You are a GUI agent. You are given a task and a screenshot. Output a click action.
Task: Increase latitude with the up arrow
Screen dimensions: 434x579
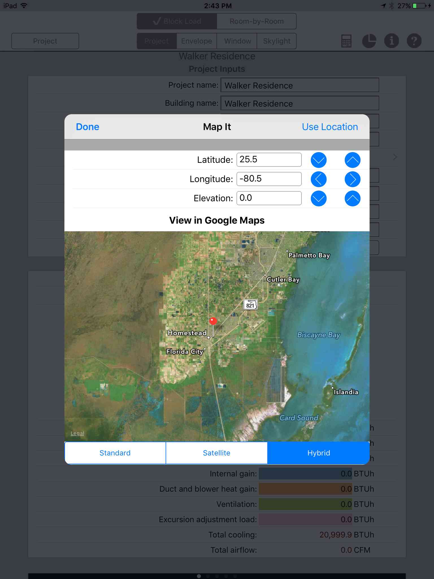(352, 160)
